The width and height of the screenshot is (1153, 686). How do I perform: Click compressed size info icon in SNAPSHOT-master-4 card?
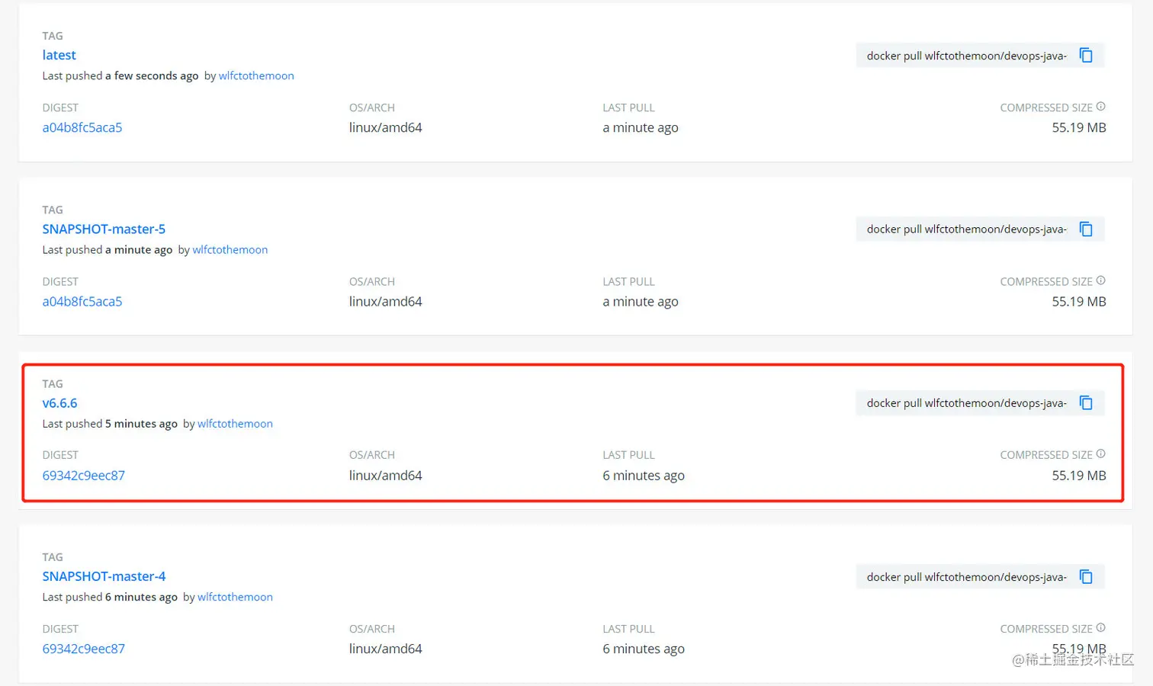(1100, 628)
